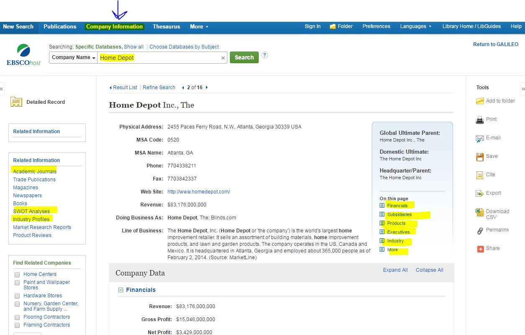The image size is (525, 335).
Task: Collapse the Financials section
Action: pyautogui.click(x=120, y=289)
